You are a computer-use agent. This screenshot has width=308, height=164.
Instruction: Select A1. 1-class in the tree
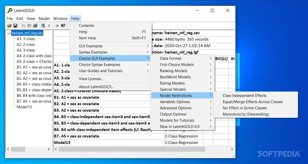coord(25,39)
